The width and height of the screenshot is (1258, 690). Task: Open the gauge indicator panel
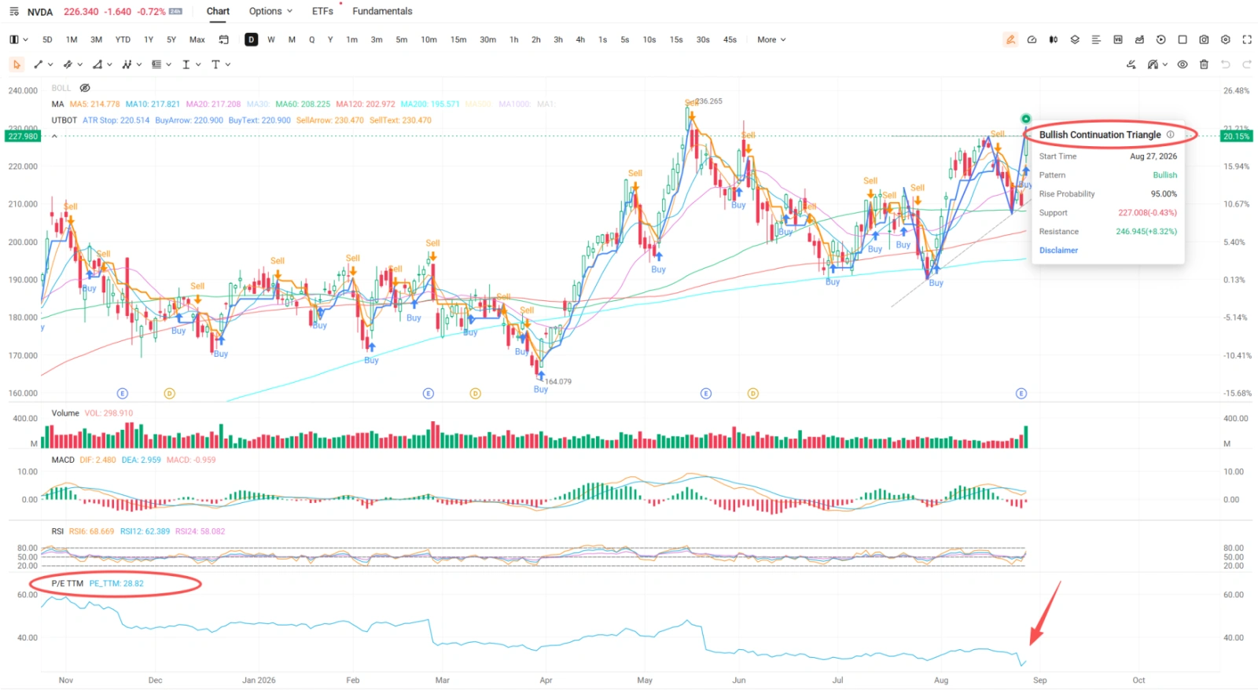click(1032, 39)
